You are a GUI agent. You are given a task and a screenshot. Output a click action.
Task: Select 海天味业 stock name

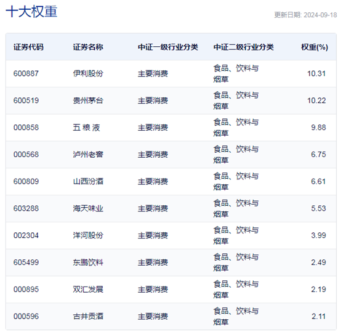pyautogui.click(x=88, y=208)
